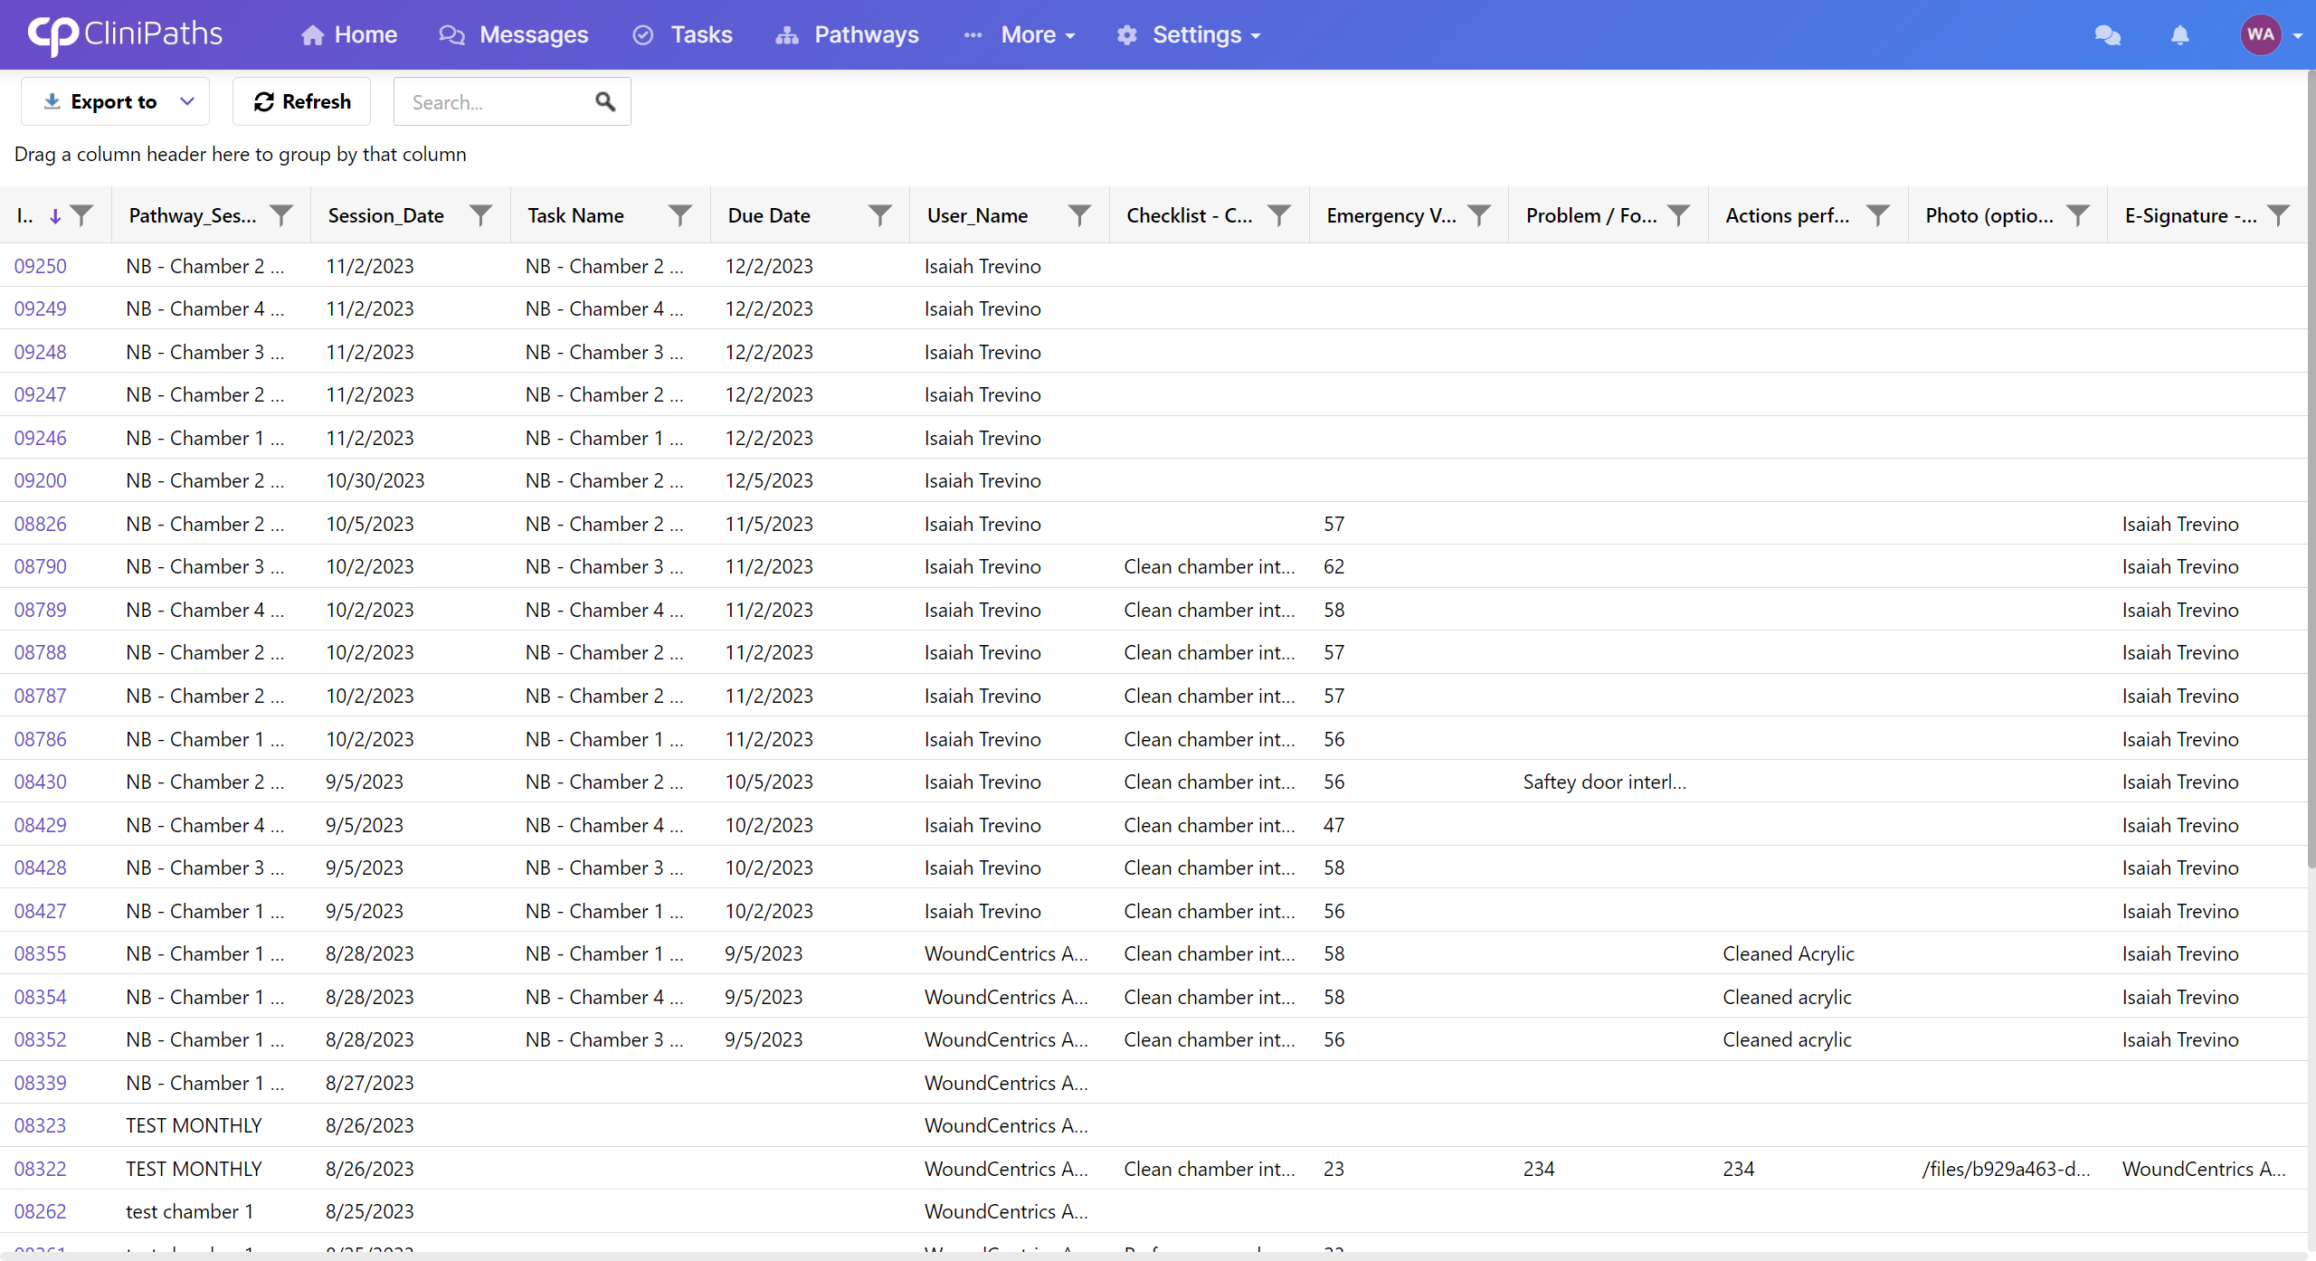Select 'Cleaned Acrylic' cell in row 08355
2316x1261 pixels.
click(1789, 953)
